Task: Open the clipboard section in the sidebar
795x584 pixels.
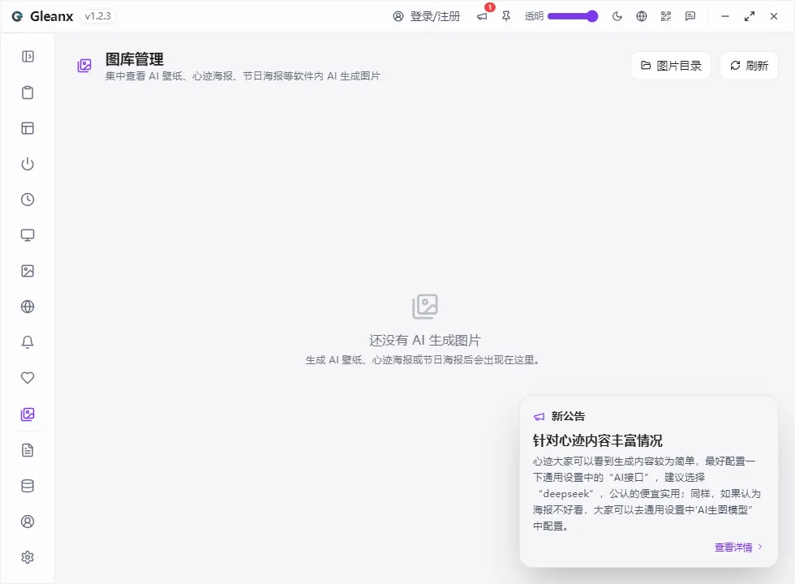Action: click(28, 92)
